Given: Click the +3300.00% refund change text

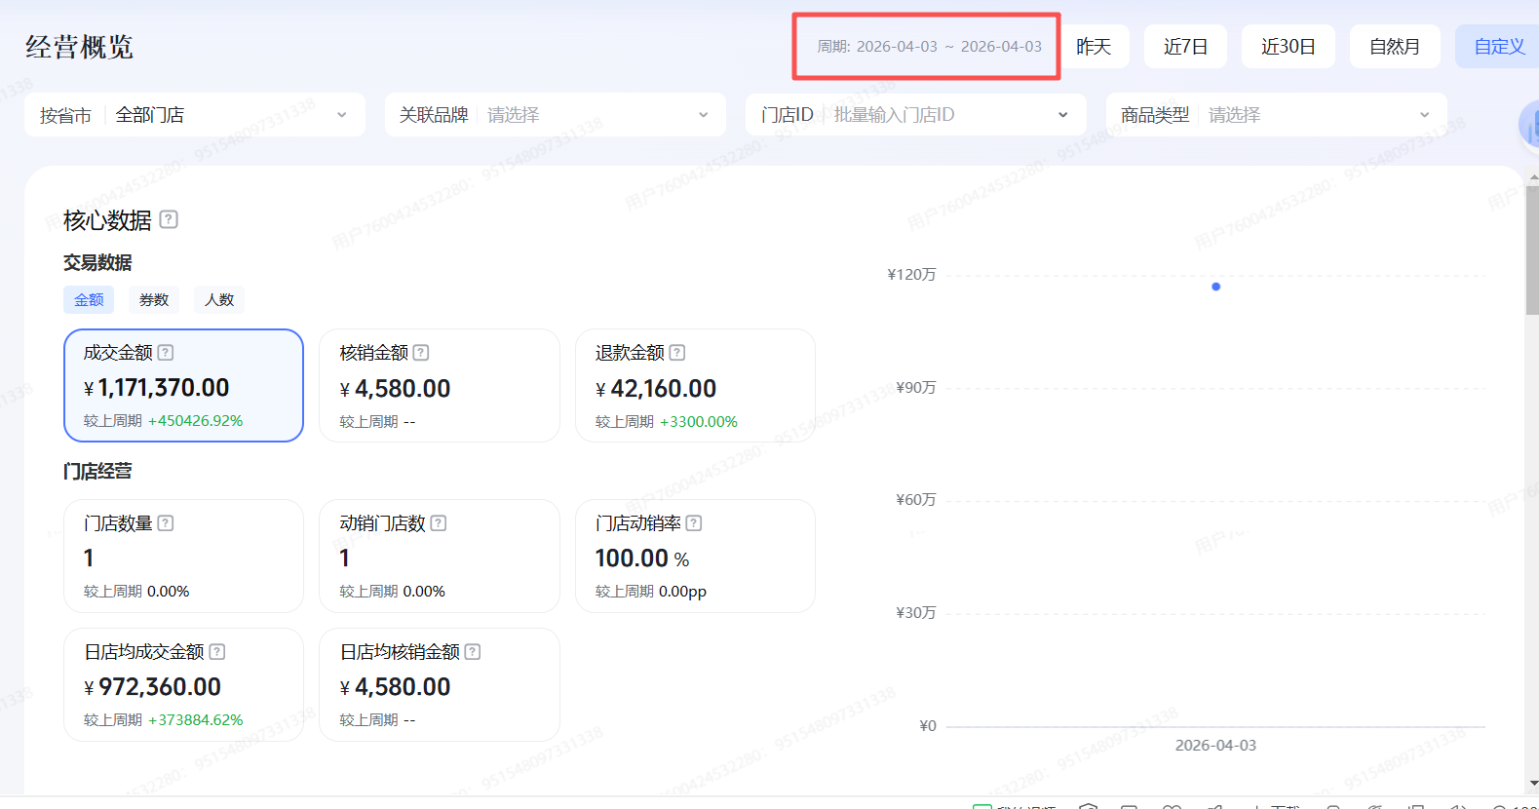Looking at the screenshot, I should coord(699,422).
